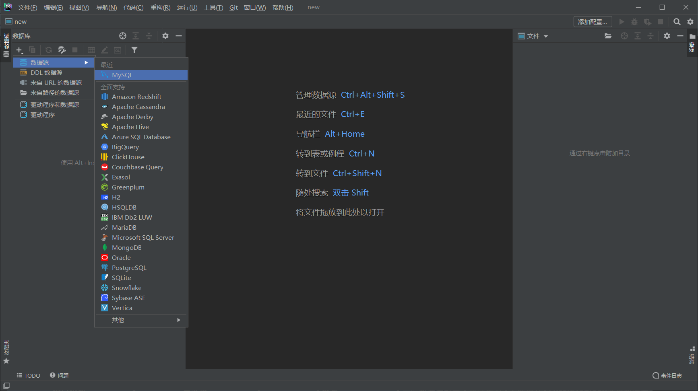The width and height of the screenshot is (698, 391).
Task: Click the table editor icon in database toolbar
Action: (91, 50)
